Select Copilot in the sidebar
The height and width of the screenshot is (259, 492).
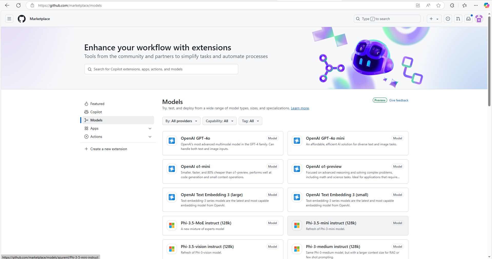point(118,112)
